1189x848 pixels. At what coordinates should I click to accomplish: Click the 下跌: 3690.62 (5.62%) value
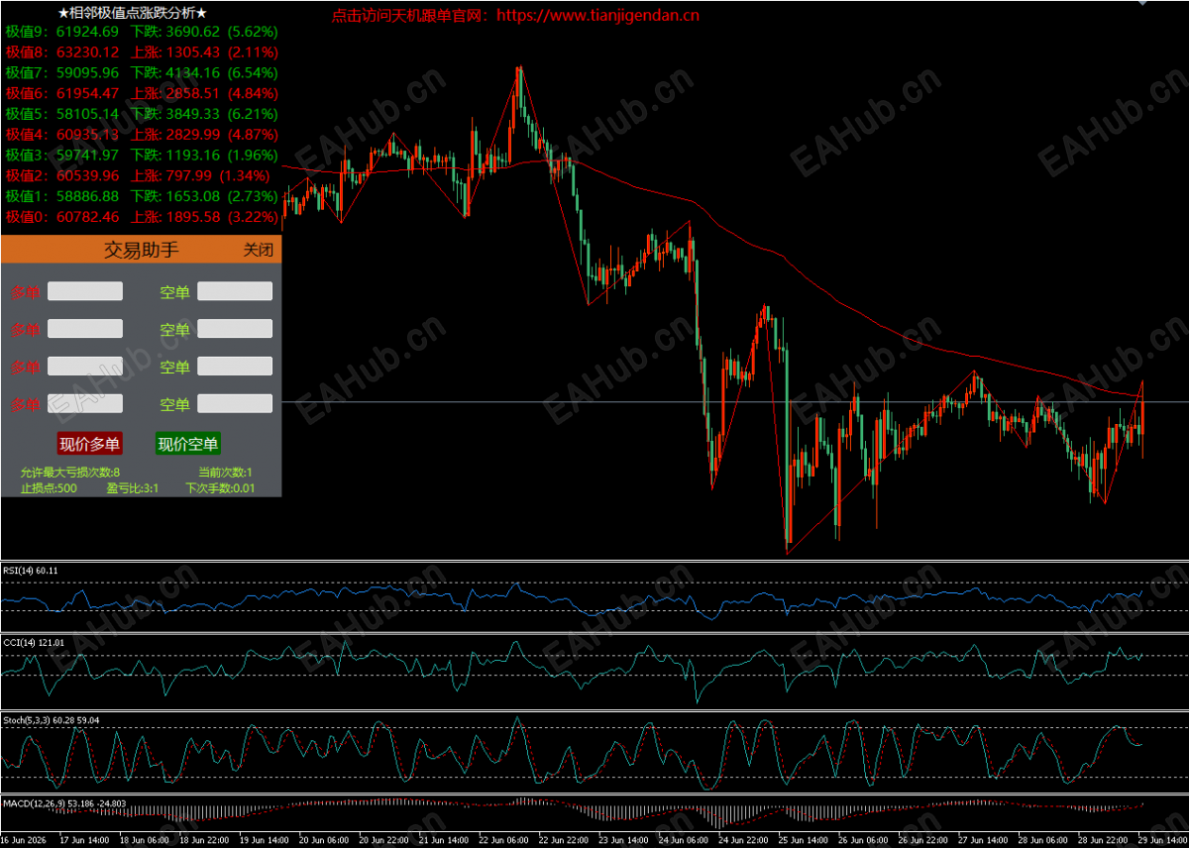click(205, 31)
